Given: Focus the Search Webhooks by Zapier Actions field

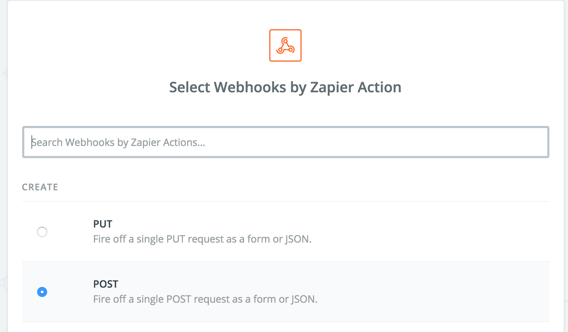Looking at the screenshot, I should pyautogui.click(x=285, y=142).
